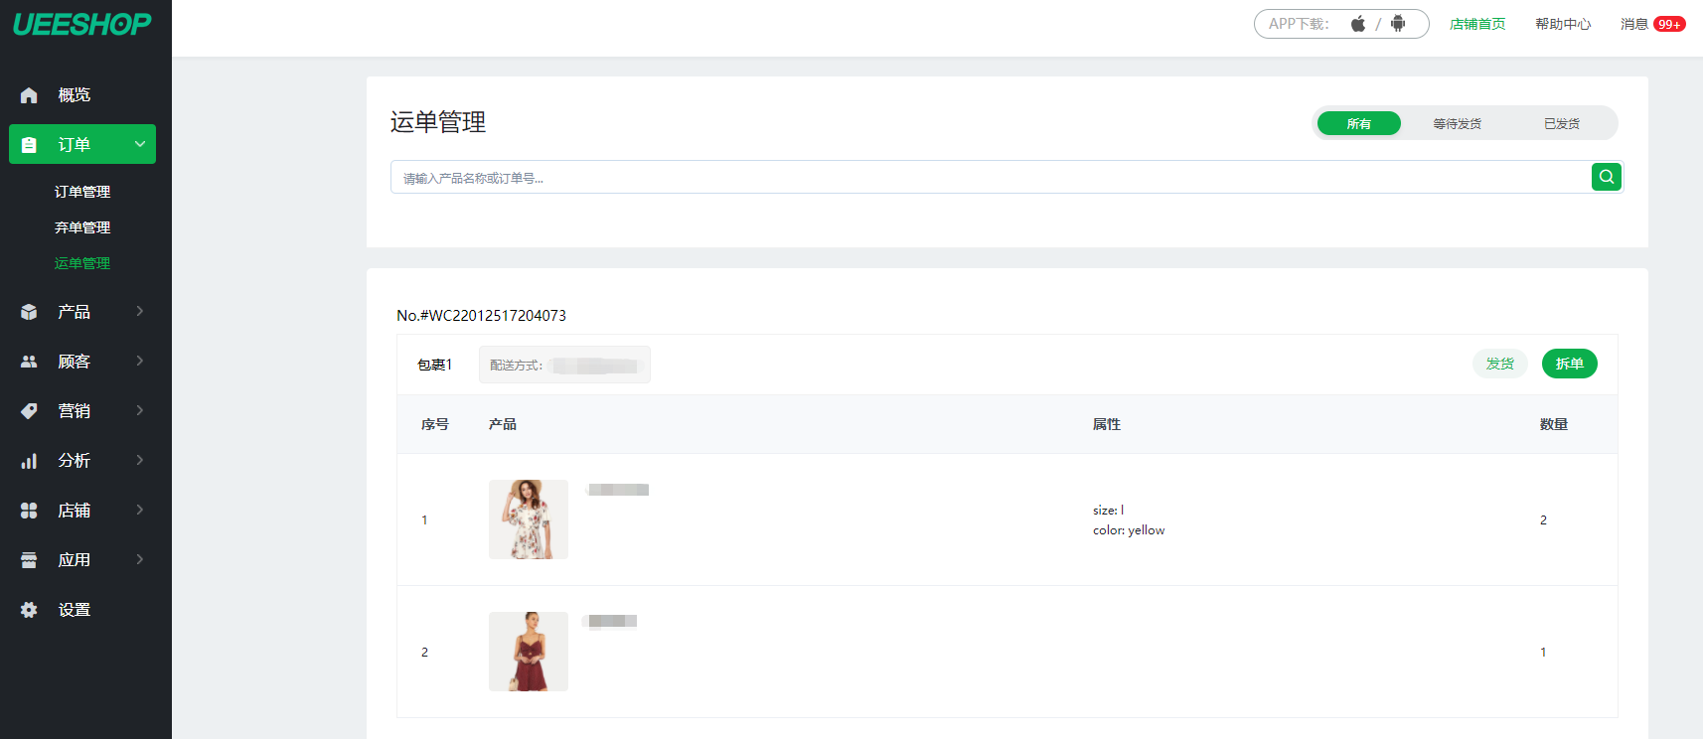
Task: Open the 概览 overview home icon
Action: [x=29, y=95]
